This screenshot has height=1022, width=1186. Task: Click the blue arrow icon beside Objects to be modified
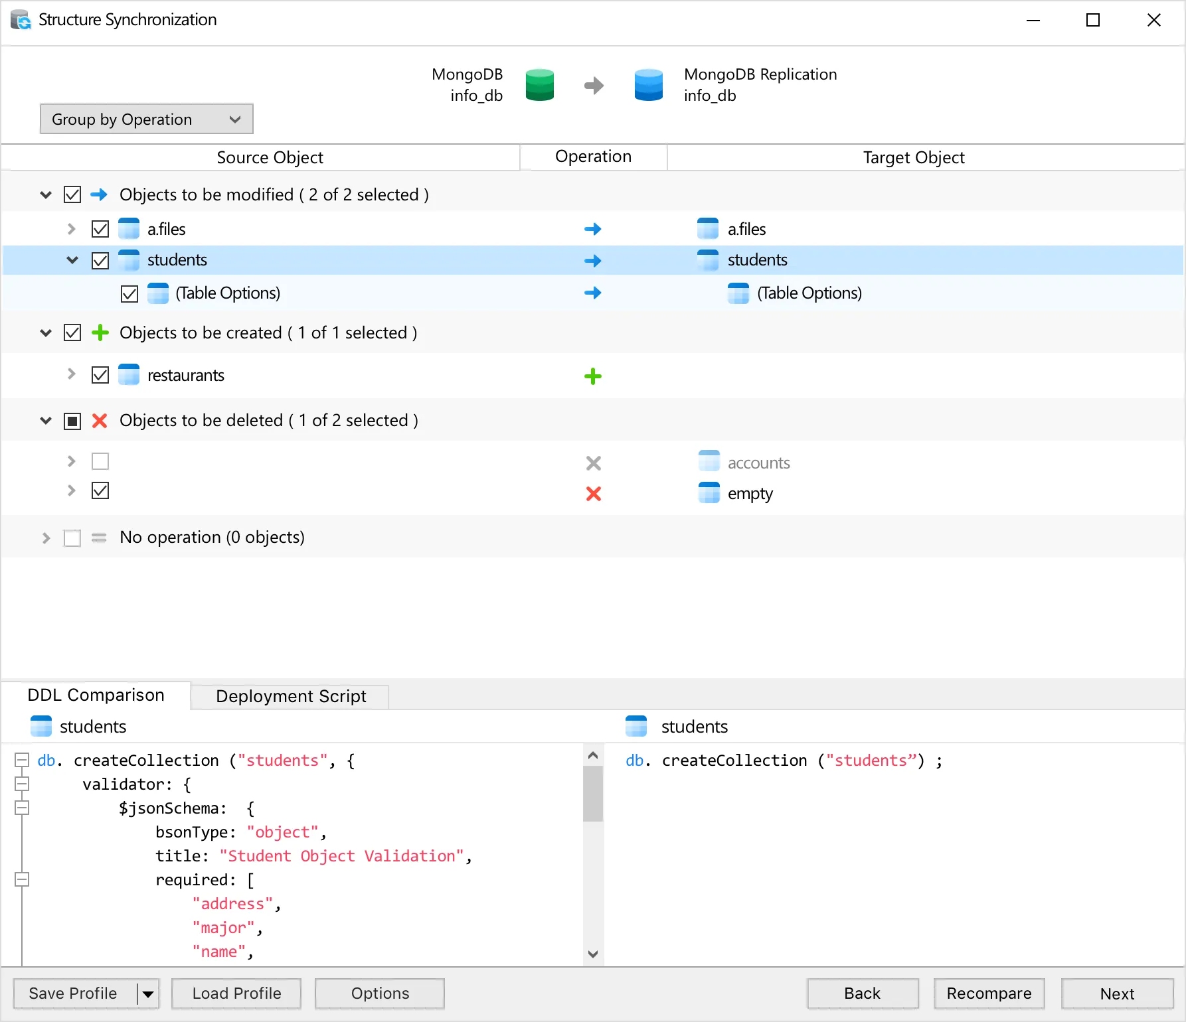(99, 194)
